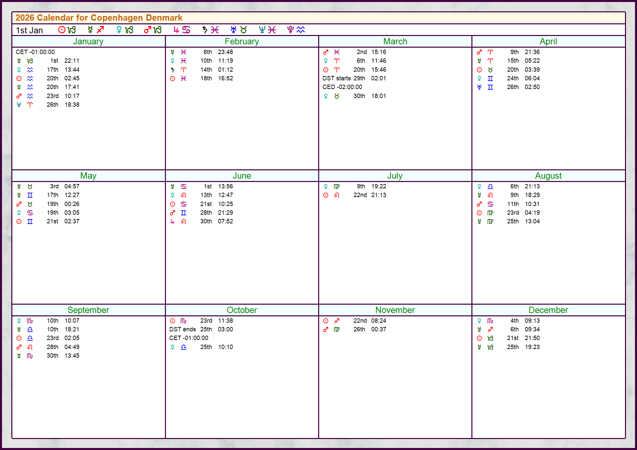Select the CED -02:00:00 timezone line

pos(342,87)
